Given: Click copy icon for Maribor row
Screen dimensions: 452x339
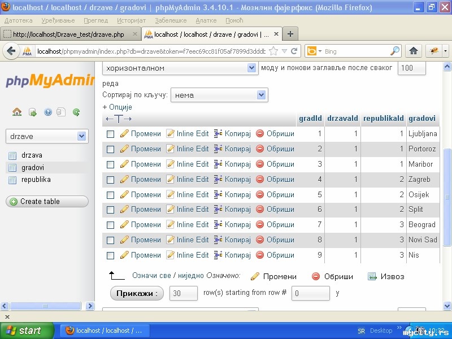Looking at the screenshot, I should pos(218,164).
